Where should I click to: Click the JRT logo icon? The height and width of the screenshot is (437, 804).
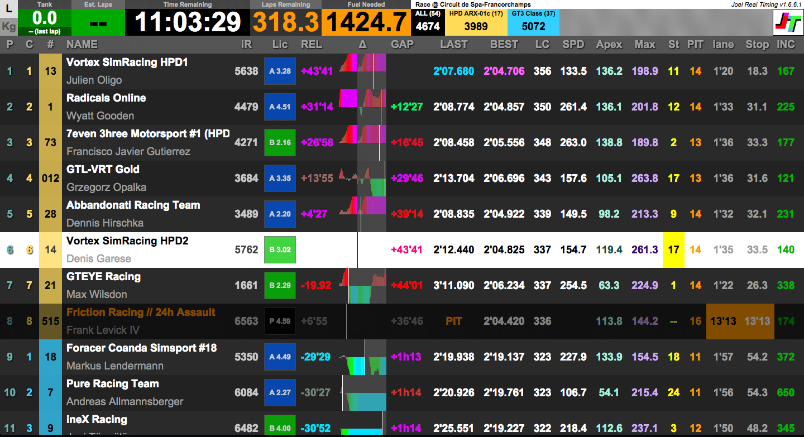point(787,22)
